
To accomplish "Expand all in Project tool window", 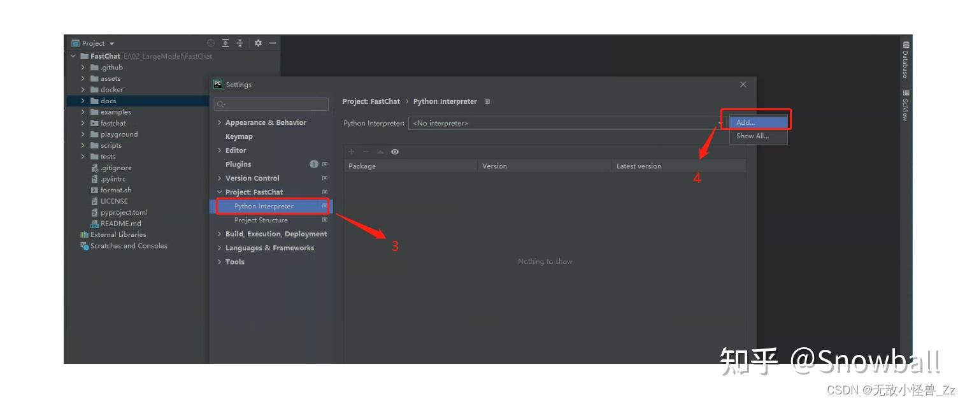I will click(225, 43).
